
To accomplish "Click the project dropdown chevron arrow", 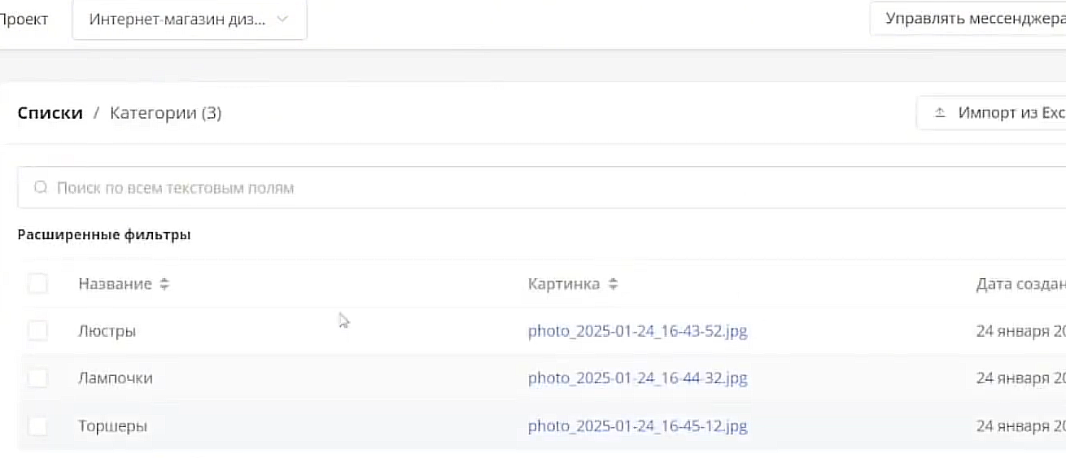I will (282, 20).
